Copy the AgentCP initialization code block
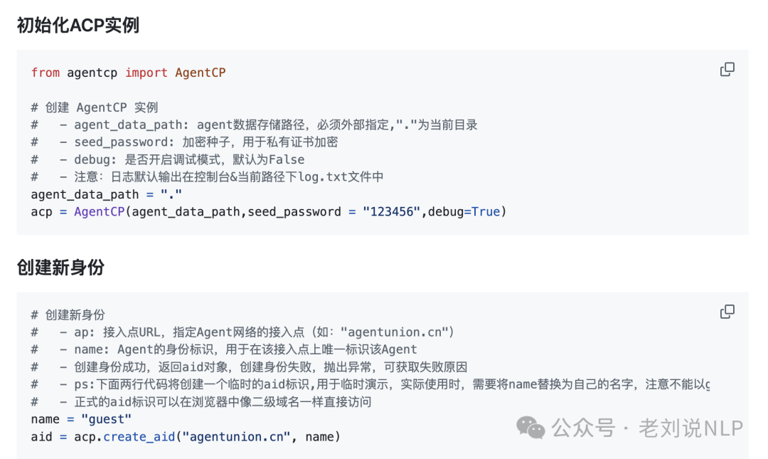 (727, 69)
